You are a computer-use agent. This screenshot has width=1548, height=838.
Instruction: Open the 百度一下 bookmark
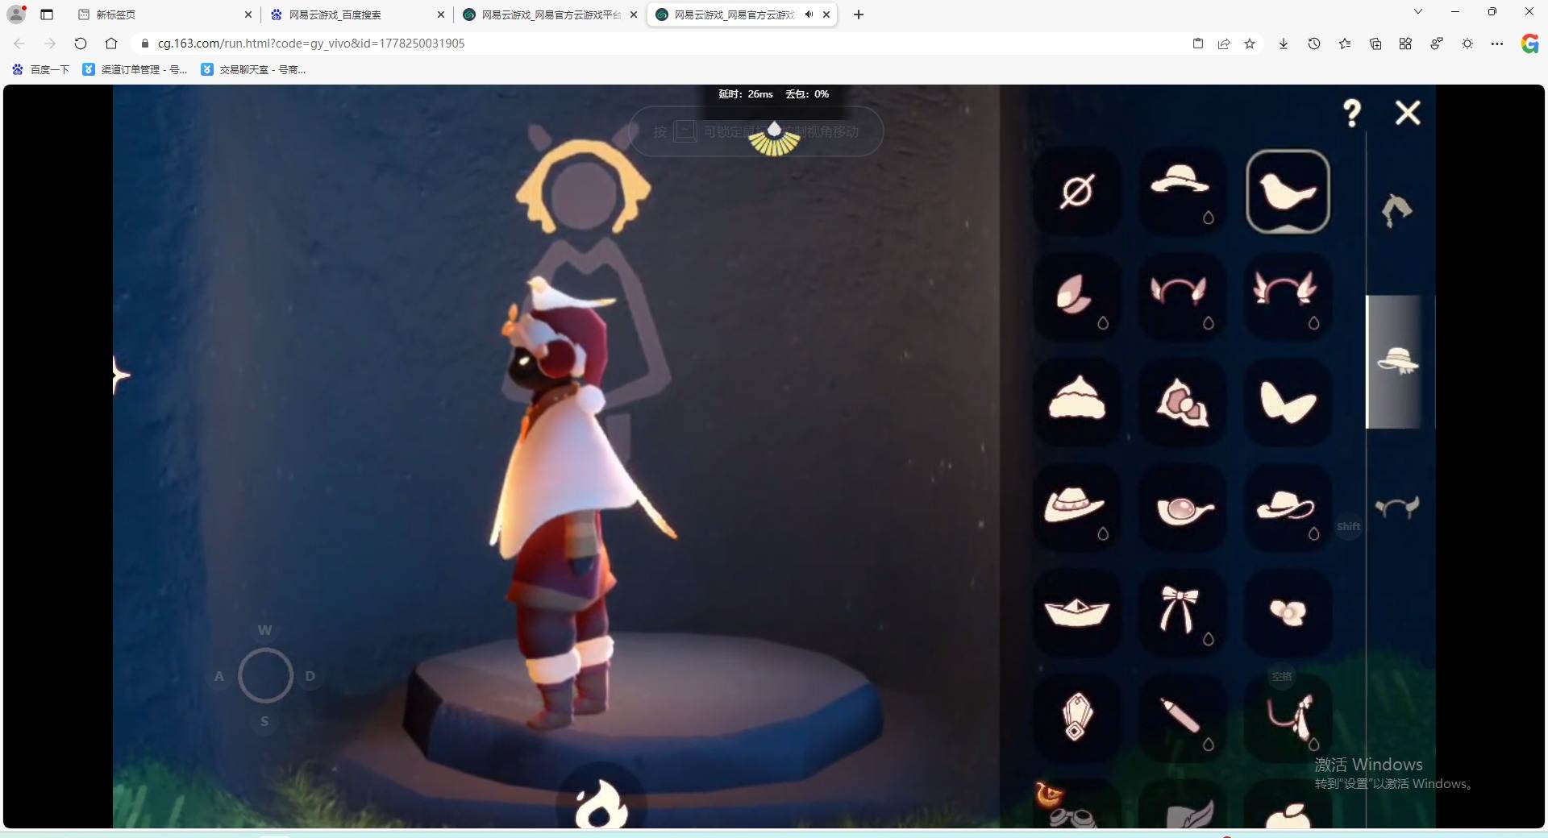pyautogui.click(x=41, y=69)
